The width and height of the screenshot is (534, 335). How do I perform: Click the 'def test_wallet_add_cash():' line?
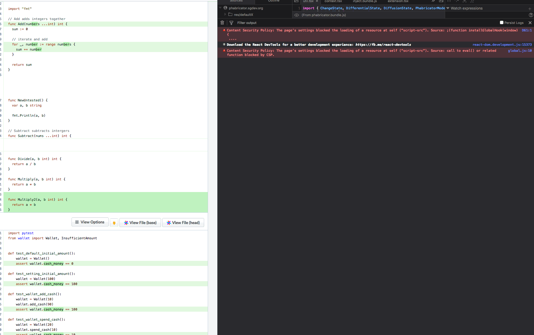(34, 294)
